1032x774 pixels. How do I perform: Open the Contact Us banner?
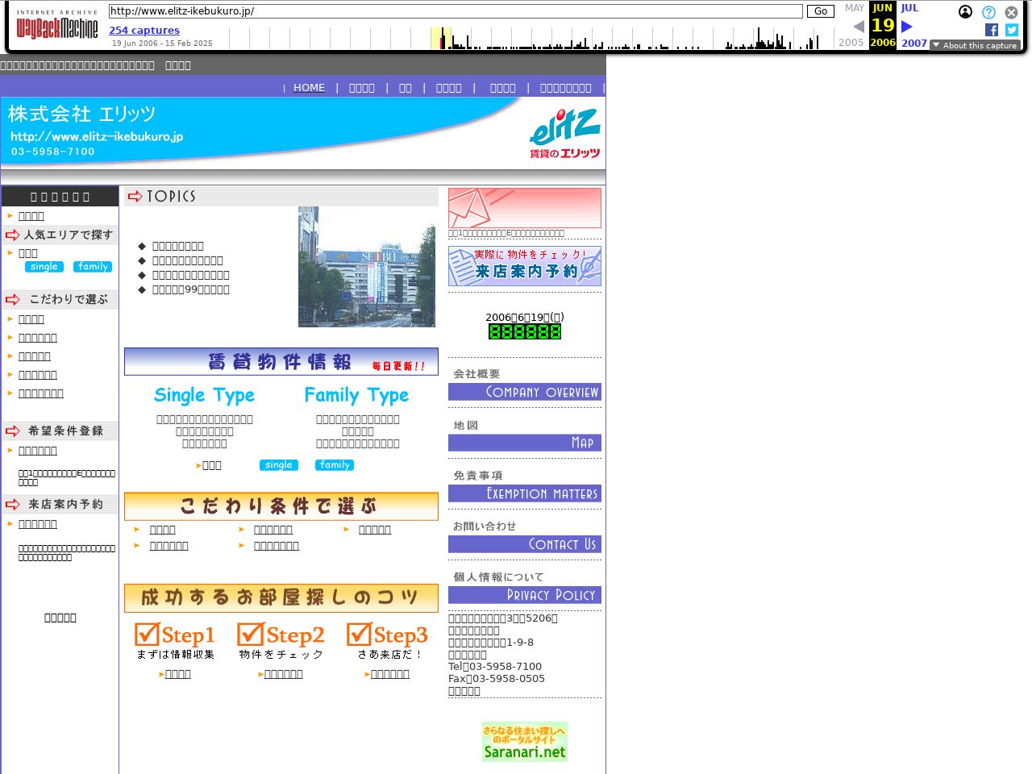524,544
